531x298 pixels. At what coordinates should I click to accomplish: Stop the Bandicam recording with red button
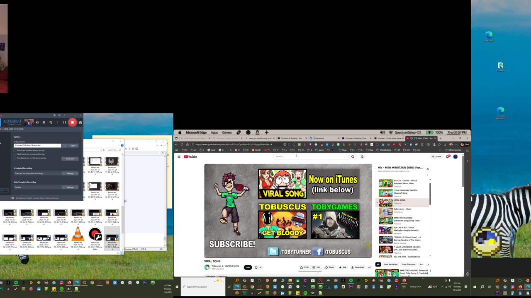point(72,122)
